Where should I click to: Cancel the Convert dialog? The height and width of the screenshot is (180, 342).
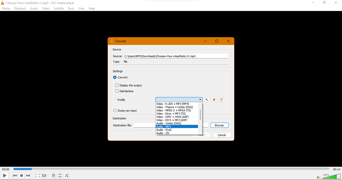tap(222, 135)
